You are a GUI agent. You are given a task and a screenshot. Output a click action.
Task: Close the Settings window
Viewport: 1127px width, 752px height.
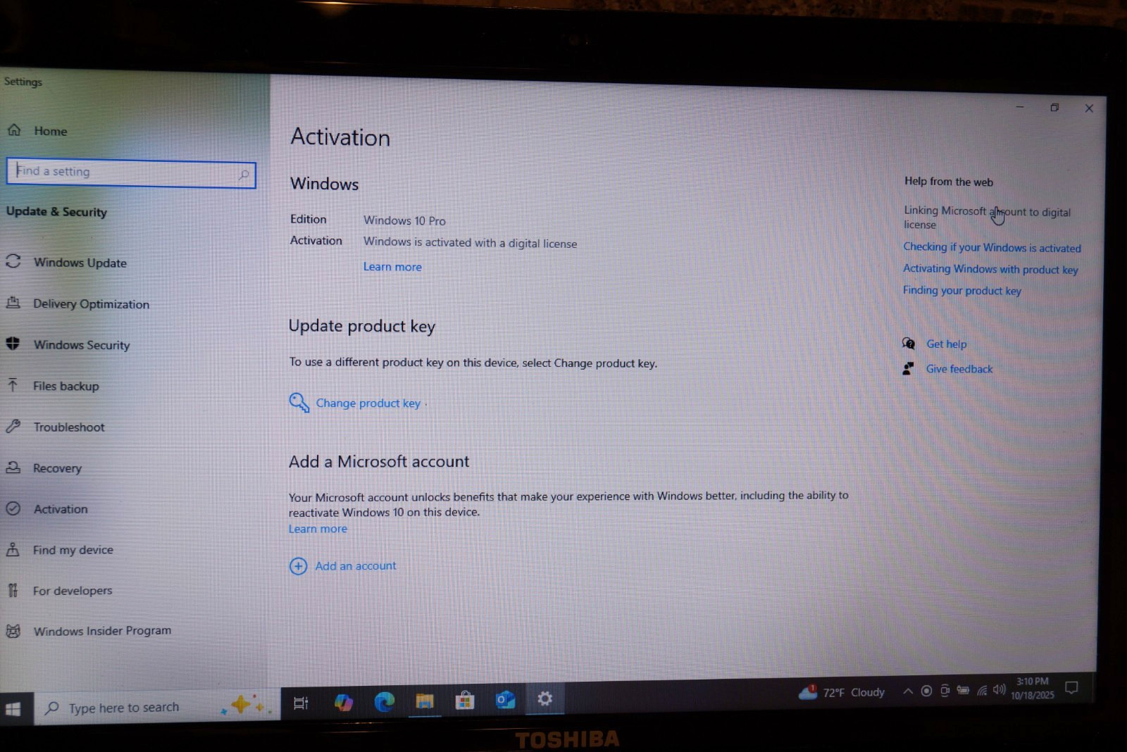coord(1089,108)
